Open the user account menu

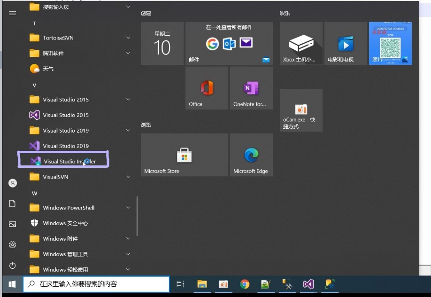[12, 183]
